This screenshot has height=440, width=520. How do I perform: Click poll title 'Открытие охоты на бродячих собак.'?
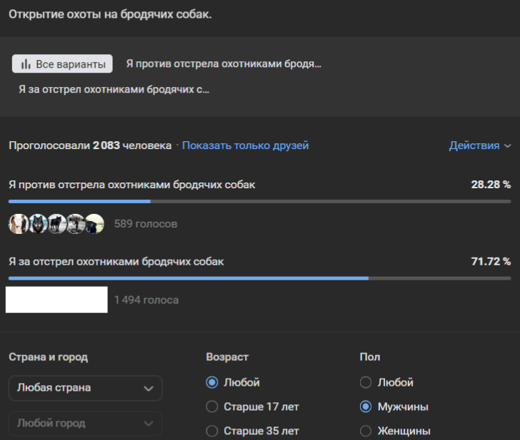click(x=110, y=14)
